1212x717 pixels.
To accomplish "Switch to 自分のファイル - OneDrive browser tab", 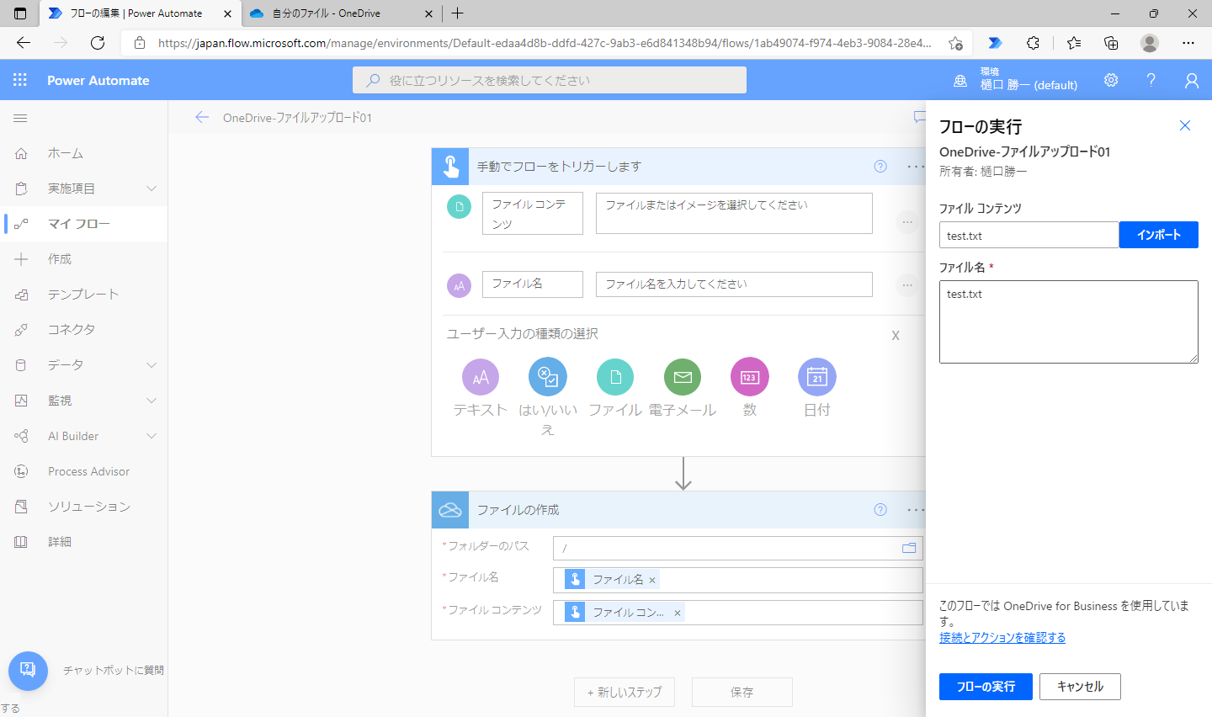I will pyautogui.click(x=342, y=13).
